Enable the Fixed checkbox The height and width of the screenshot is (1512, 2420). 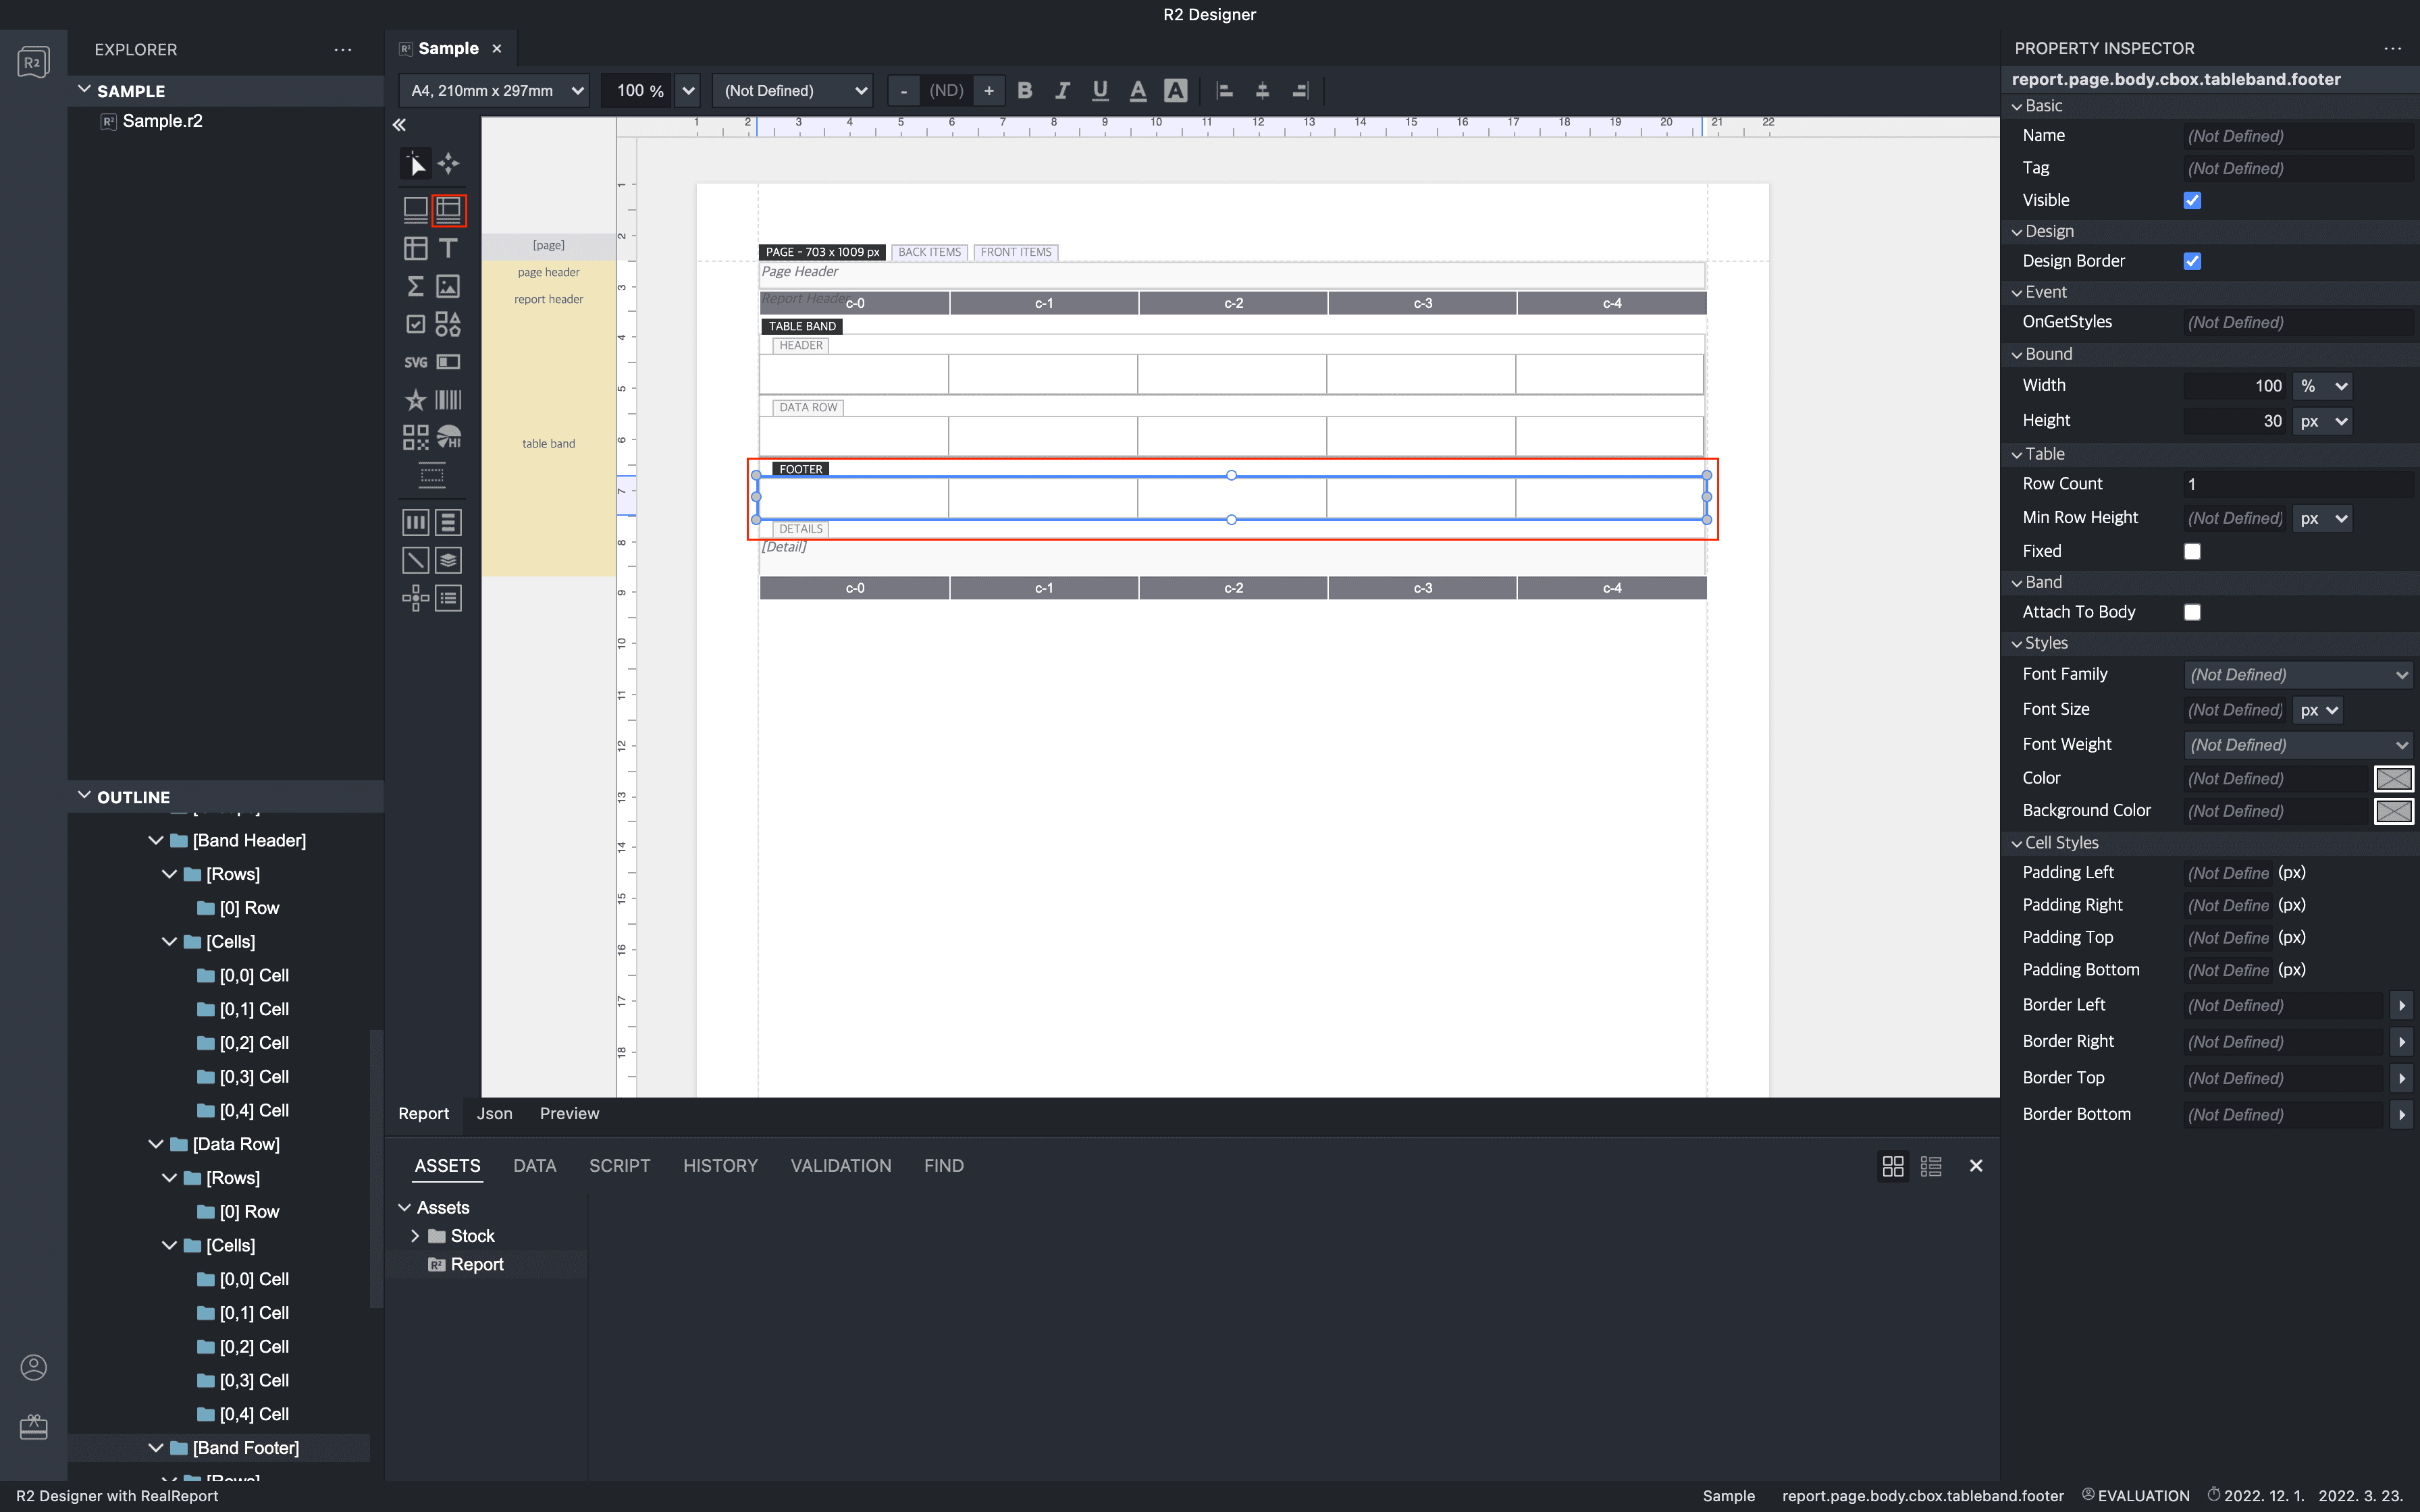[2192, 551]
